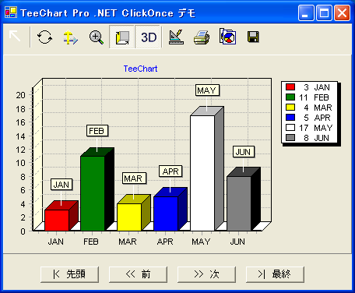The image size is (355, 293).
Task: Click the blue APR legend swatch
Action: coord(290,118)
